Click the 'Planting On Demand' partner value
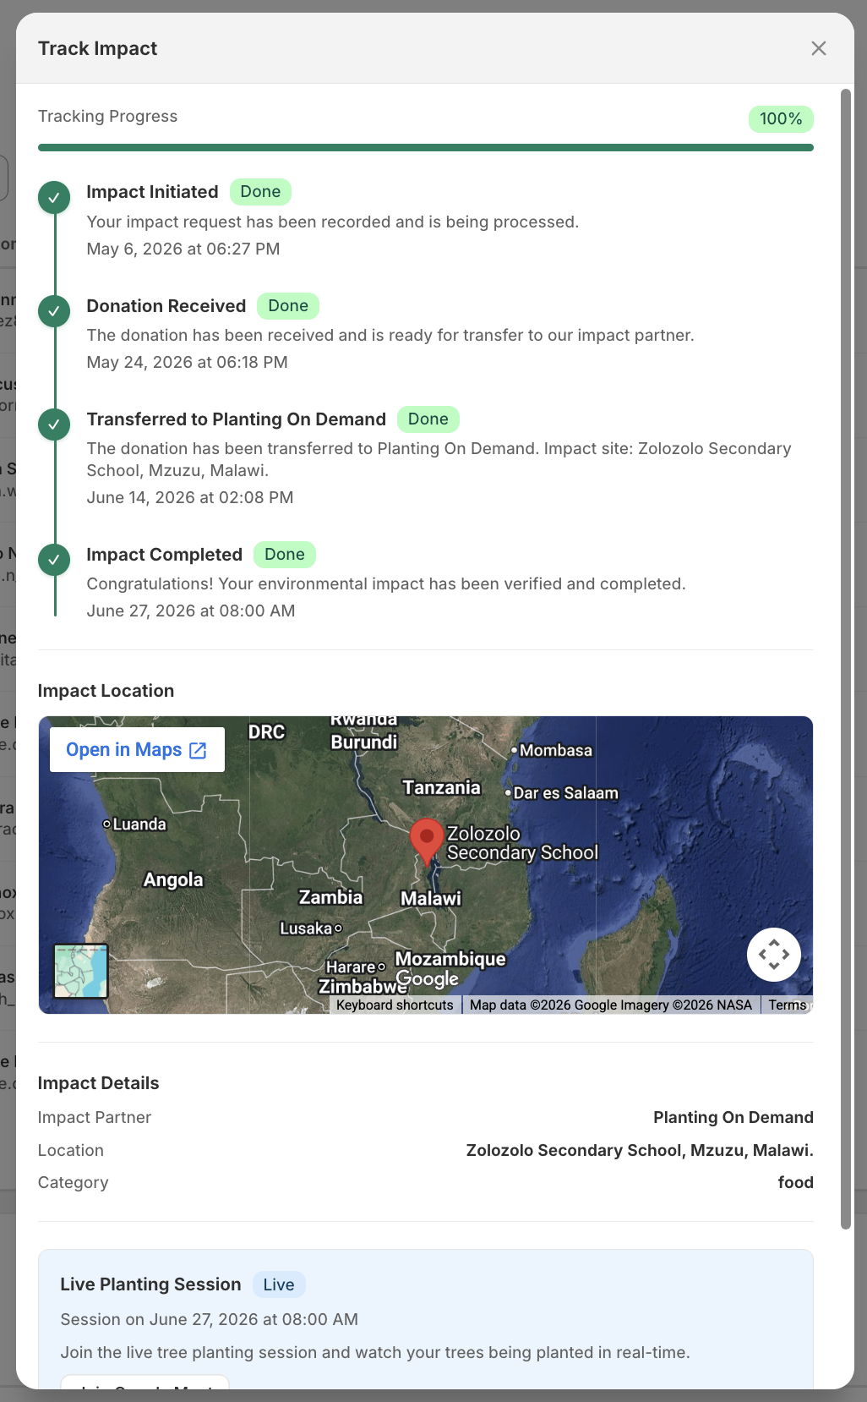 [x=733, y=1117]
